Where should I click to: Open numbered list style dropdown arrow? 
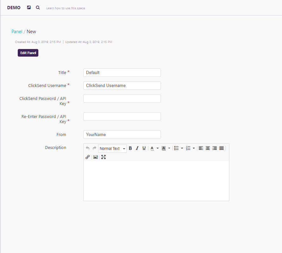point(194,148)
